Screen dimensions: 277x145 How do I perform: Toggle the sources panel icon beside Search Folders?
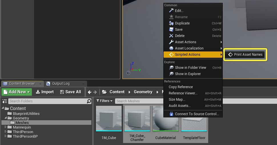(5, 101)
